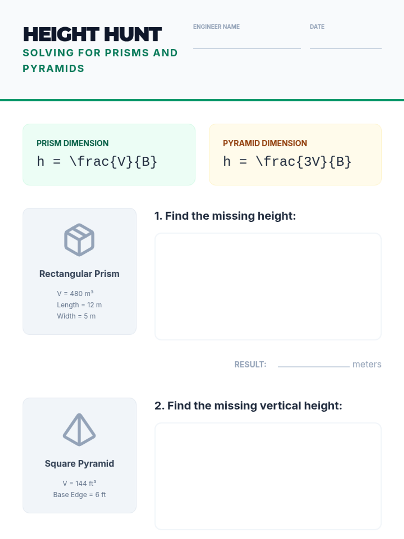
Task: Click the Pyramid Dimension formula card
Action: point(295,155)
